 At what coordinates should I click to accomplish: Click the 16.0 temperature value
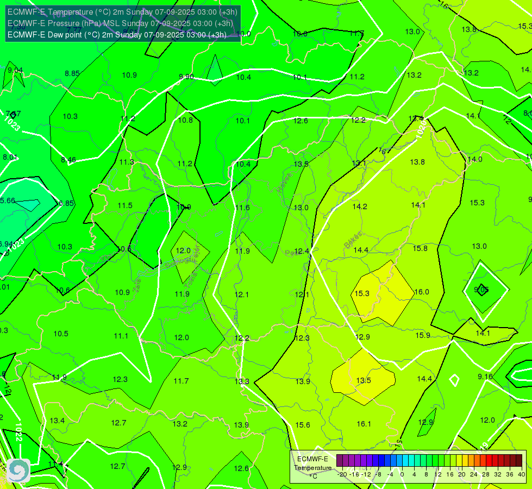[422, 292]
